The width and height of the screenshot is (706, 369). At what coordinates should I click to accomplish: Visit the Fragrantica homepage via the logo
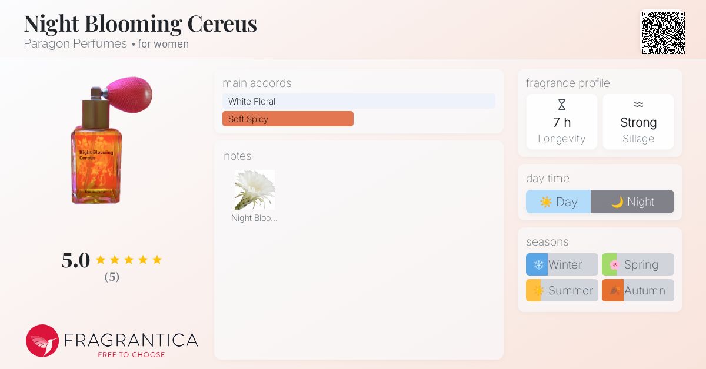point(112,341)
